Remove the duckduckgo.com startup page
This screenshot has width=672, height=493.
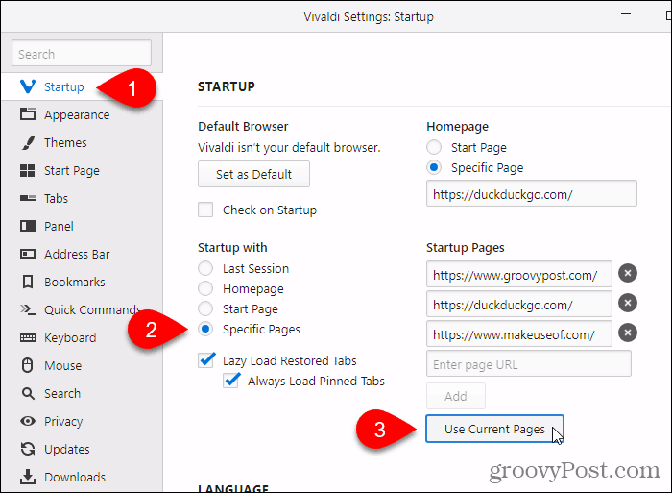628,303
